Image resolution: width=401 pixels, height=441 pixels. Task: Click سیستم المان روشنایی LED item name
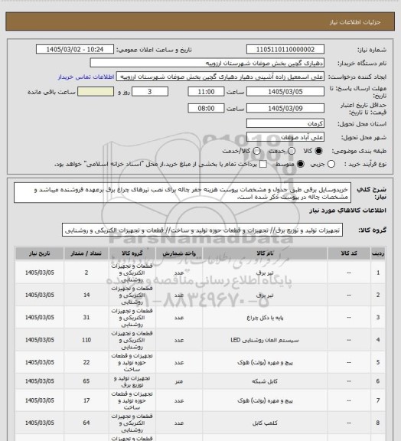265,340
